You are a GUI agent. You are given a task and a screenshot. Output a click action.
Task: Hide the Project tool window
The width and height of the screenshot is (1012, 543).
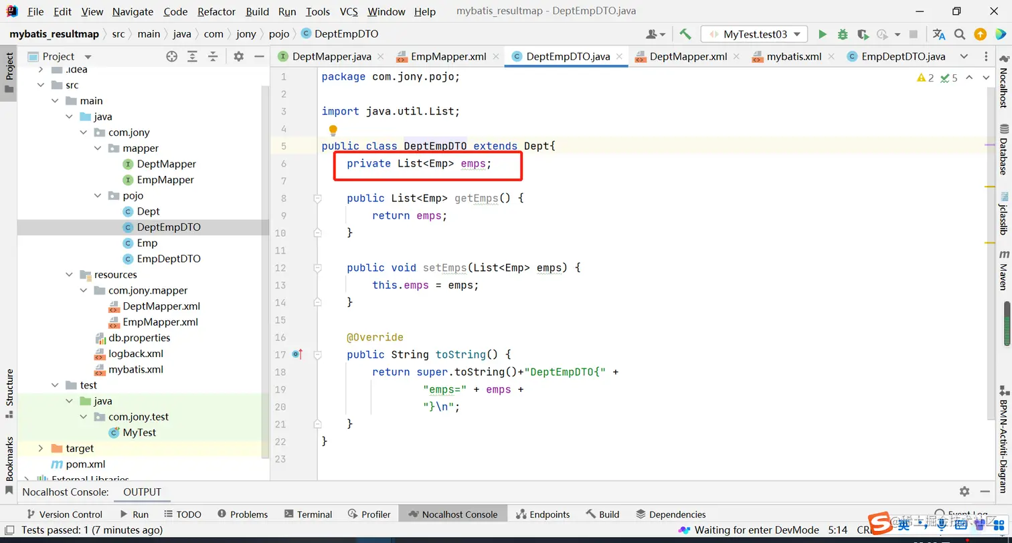pos(260,57)
